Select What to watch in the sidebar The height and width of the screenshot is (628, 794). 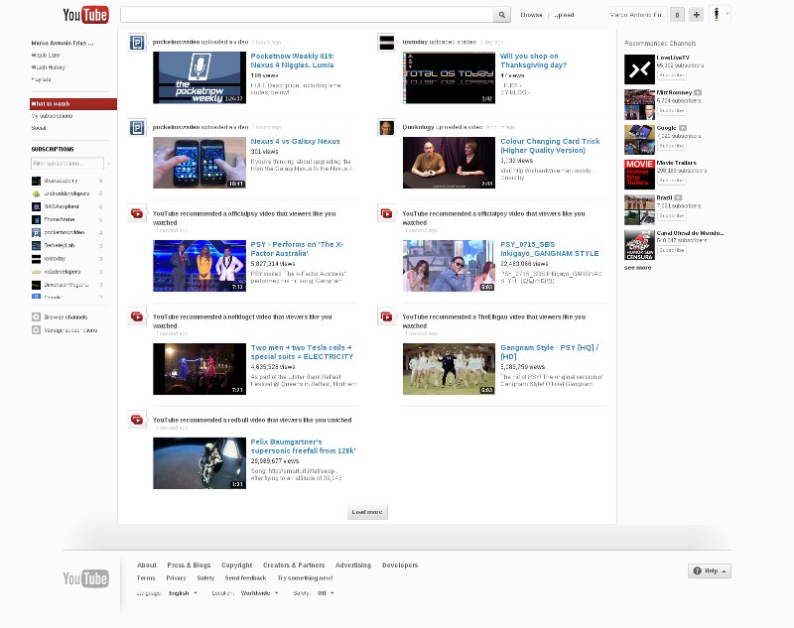[x=73, y=104]
